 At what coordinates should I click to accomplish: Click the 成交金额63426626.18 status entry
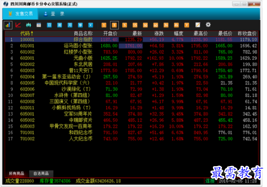pos(98,181)
